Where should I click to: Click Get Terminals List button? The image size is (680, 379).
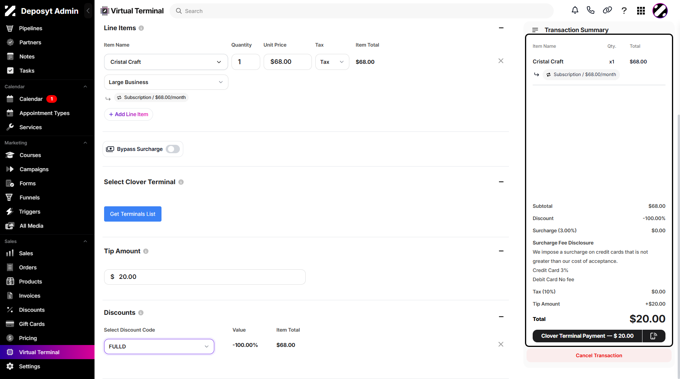point(133,214)
